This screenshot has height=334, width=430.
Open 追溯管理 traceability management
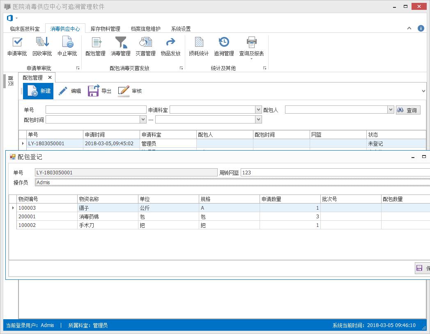tap(224, 47)
